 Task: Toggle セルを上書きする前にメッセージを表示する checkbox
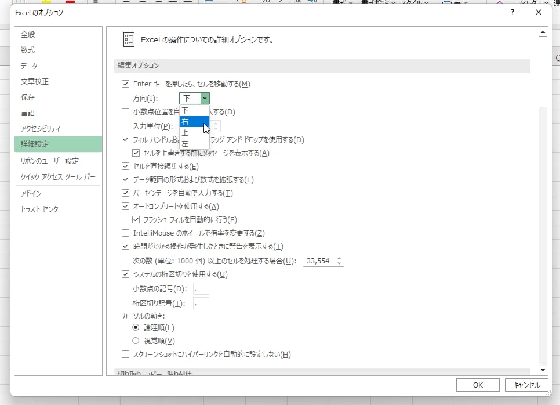point(136,153)
